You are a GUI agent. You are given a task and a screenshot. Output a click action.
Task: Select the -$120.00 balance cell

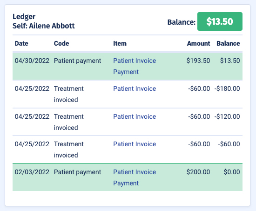point(227,116)
